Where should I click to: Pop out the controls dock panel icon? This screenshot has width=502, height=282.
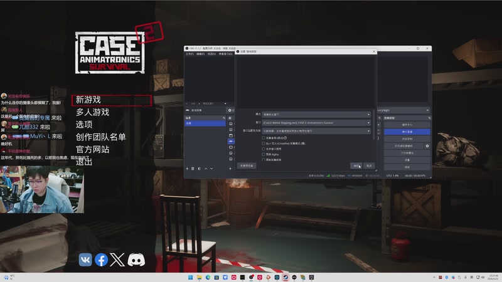[x=429, y=118]
